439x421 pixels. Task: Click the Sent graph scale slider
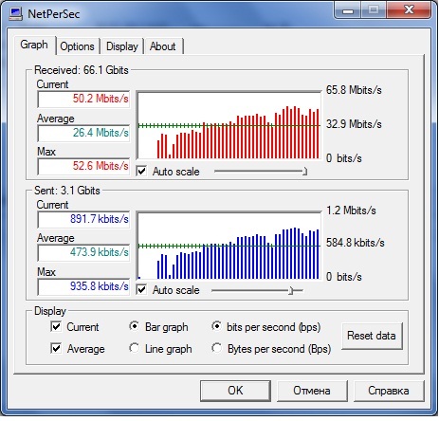257,290
